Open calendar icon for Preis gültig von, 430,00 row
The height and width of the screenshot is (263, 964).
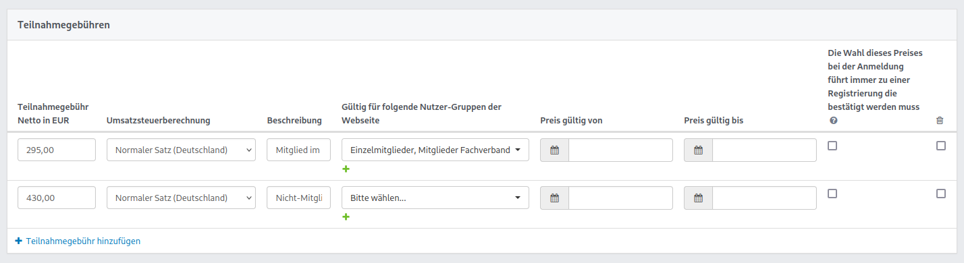pos(555,198)
